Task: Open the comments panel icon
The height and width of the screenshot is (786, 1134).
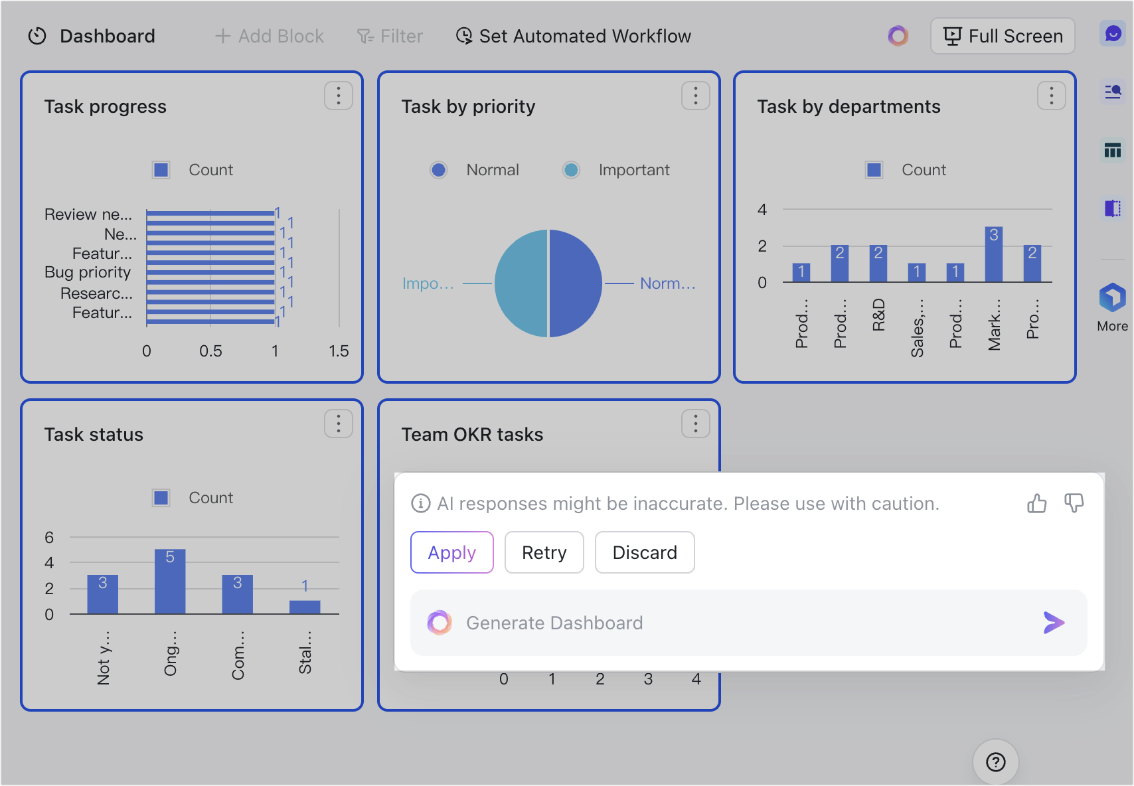Action: 1113,33
